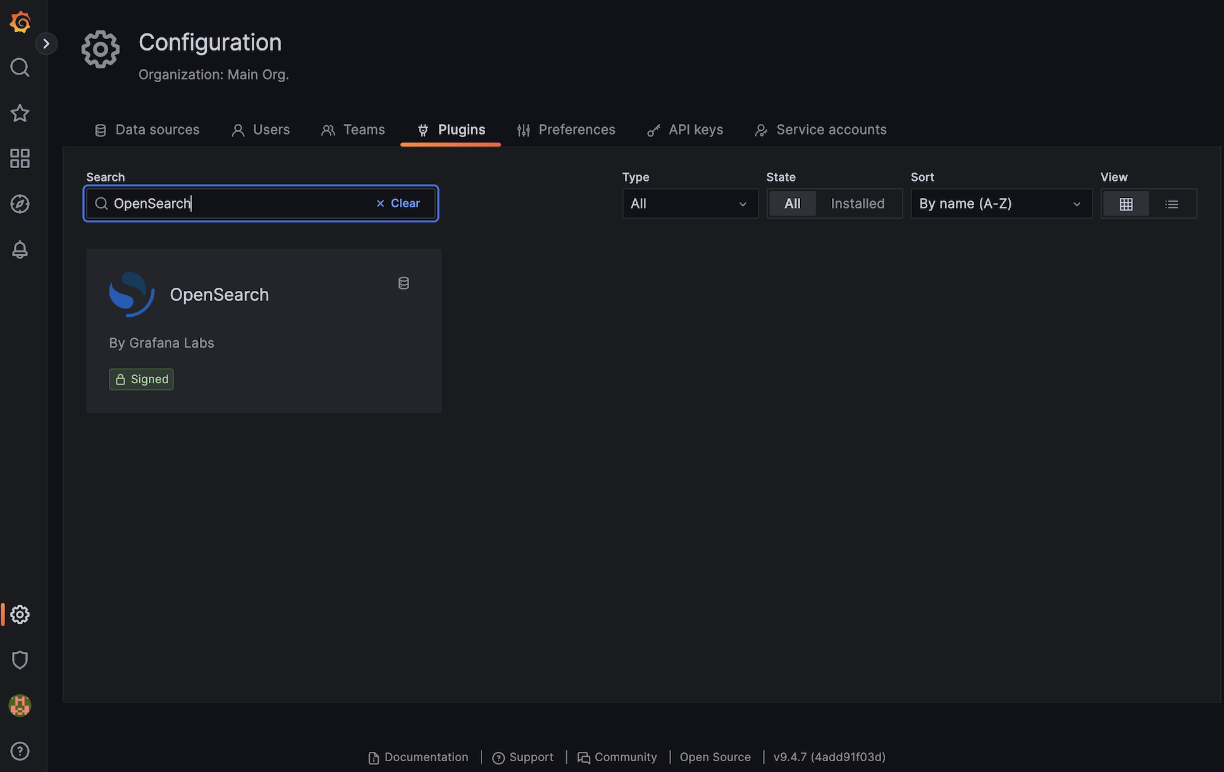Open the Alerting bell icon
The image size is (1224, 772).
20,250
